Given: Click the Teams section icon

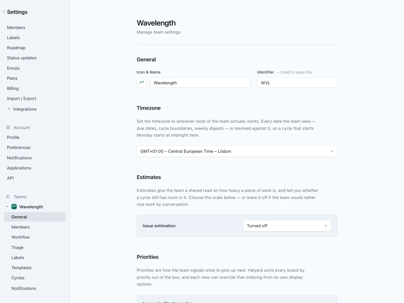Looking at the screenshot, I should tap(8, 197).
